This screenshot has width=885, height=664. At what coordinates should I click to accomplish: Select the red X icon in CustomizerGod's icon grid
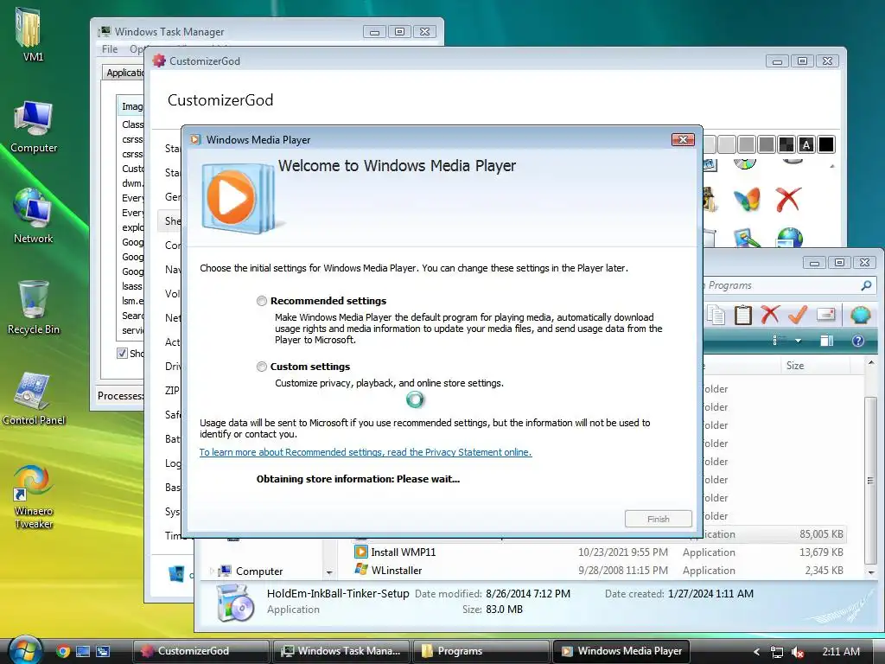click(x=788, y=200)
